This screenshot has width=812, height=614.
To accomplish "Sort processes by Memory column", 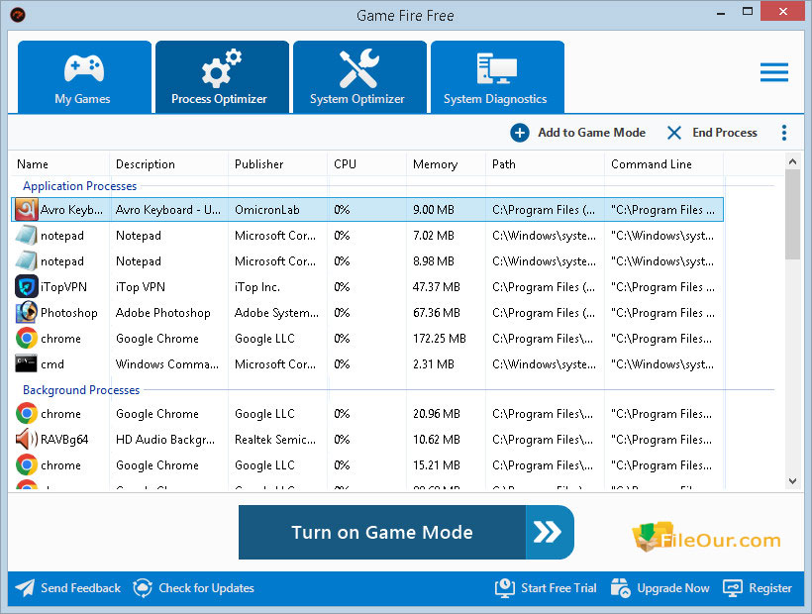I will click(435, 164).
